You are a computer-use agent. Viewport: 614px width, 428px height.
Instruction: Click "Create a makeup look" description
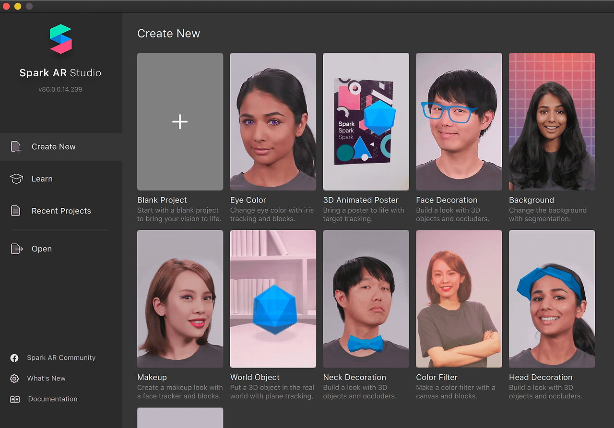(x=180, y=392)
